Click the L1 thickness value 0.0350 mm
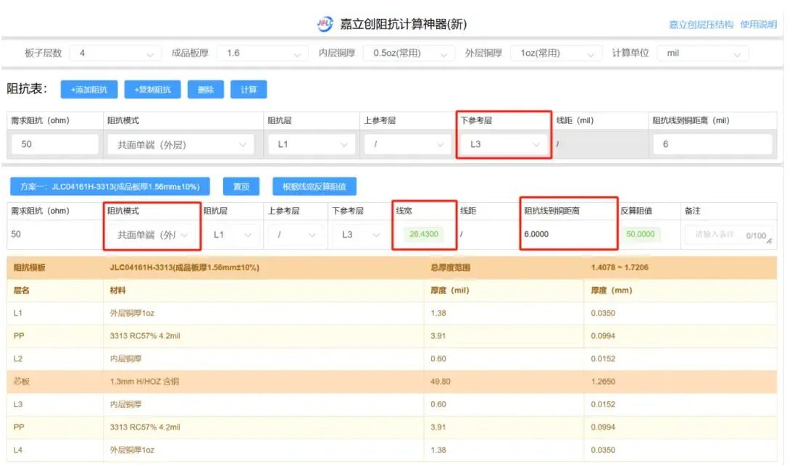 tap(603, 313)
